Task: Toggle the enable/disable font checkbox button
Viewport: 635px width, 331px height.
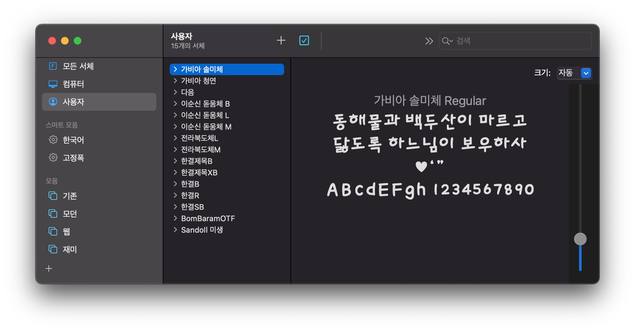Action: [x=304, y=40]
